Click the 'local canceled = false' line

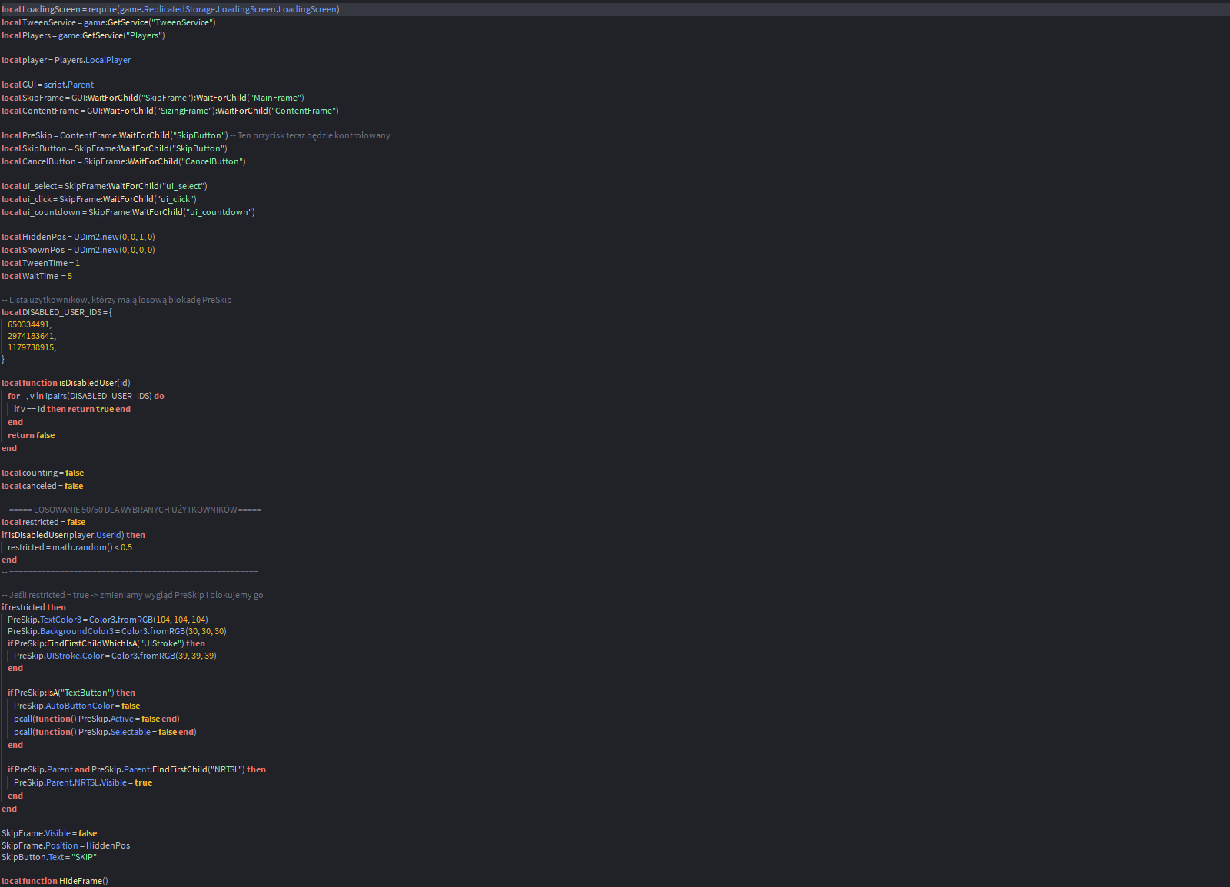tap(42, 486)
